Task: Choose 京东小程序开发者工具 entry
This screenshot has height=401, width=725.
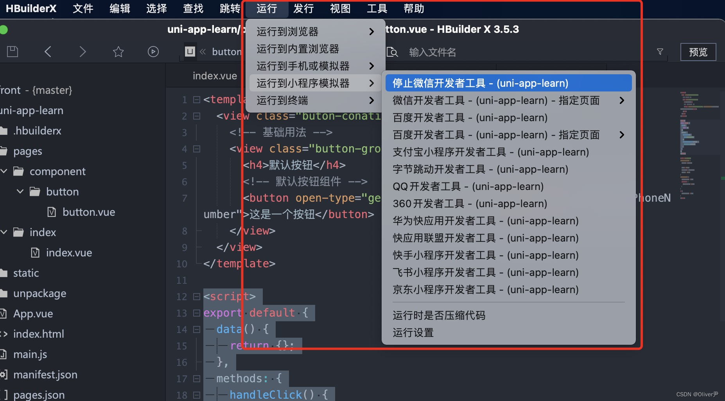Action: [508, 290]
